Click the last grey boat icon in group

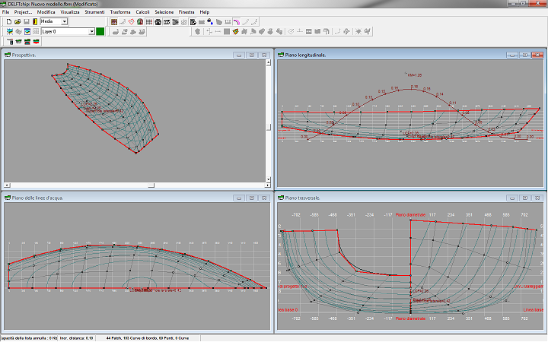coord(142,31)
